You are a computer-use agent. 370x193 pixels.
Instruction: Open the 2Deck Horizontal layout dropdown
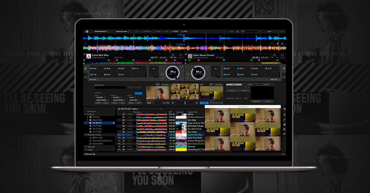[122, 31]
